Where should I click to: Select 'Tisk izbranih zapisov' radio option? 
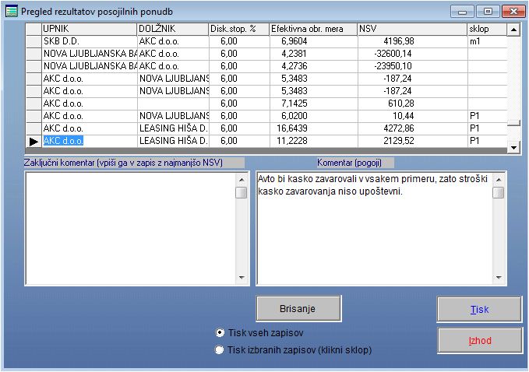click(220, 350)
